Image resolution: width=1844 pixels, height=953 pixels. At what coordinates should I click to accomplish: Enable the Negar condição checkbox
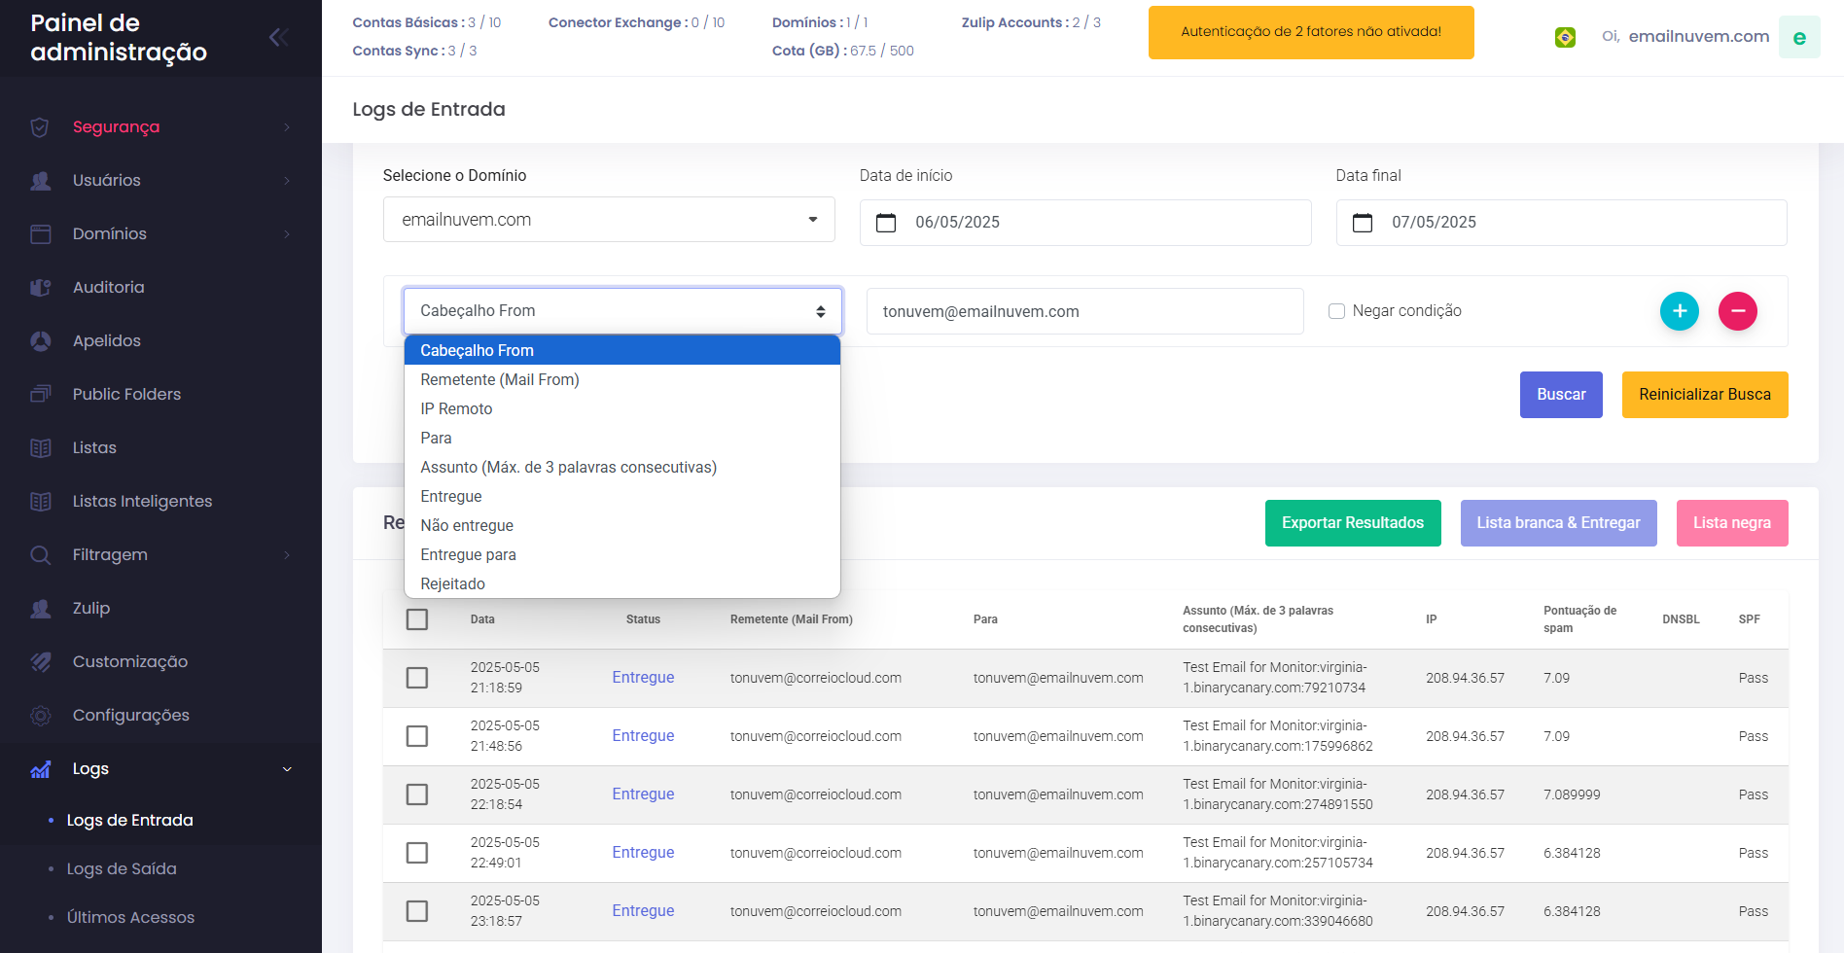click(x=1336, y=311)
